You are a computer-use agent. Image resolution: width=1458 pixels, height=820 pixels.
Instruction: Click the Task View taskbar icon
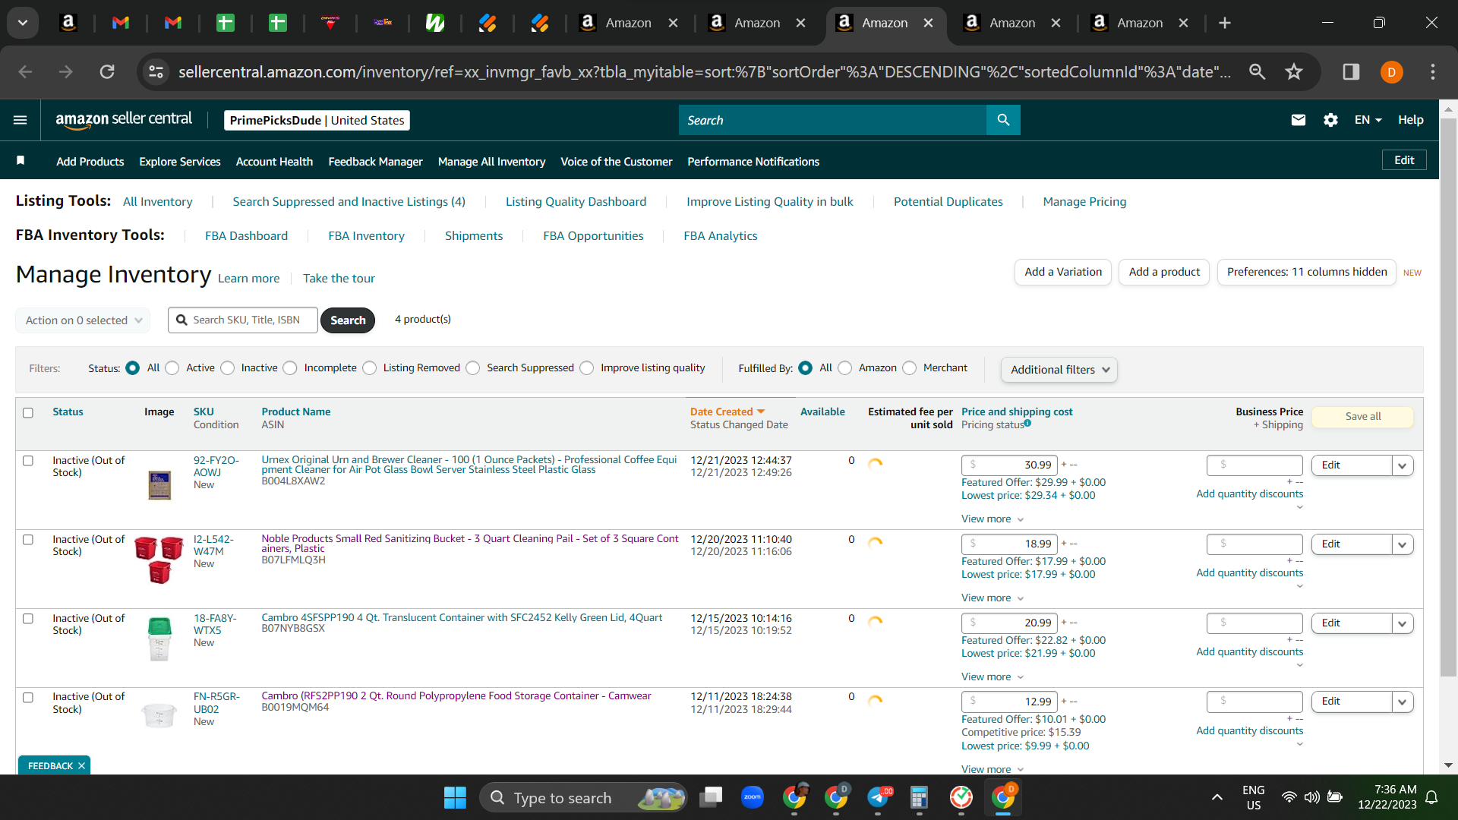coord(712,797)
